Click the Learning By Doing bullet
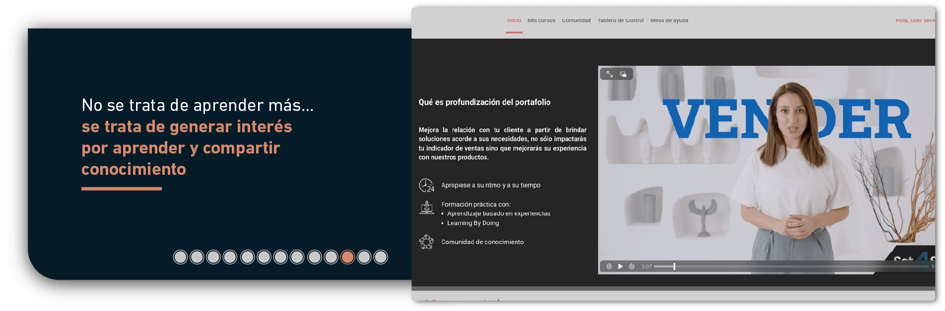Screen dimensions: 945x311 point(473,223)
